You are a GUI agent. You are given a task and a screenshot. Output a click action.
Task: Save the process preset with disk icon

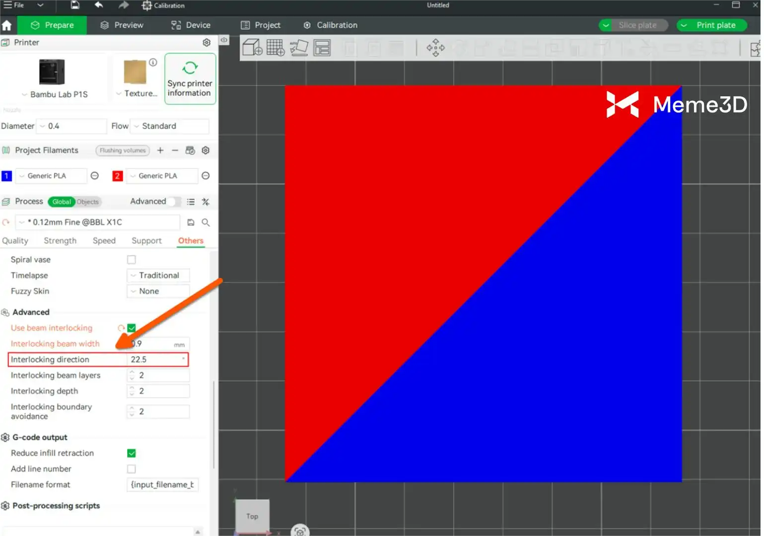point(191,222)
